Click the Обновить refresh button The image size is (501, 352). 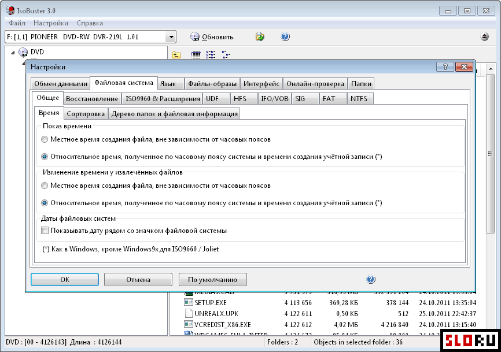(x=212, y=37)
